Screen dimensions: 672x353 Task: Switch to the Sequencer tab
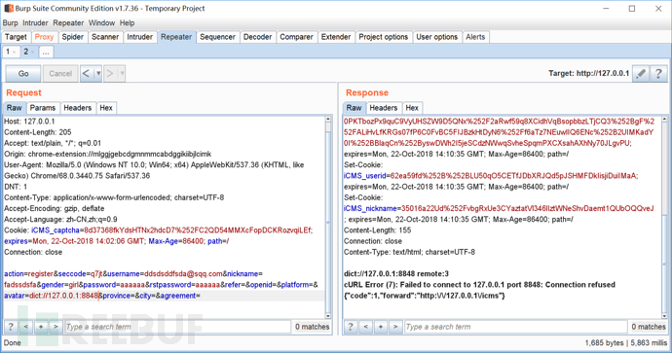coord(218,37)
